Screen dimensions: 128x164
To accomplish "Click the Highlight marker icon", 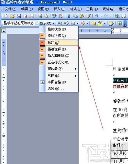I will (x=100, y=23).
